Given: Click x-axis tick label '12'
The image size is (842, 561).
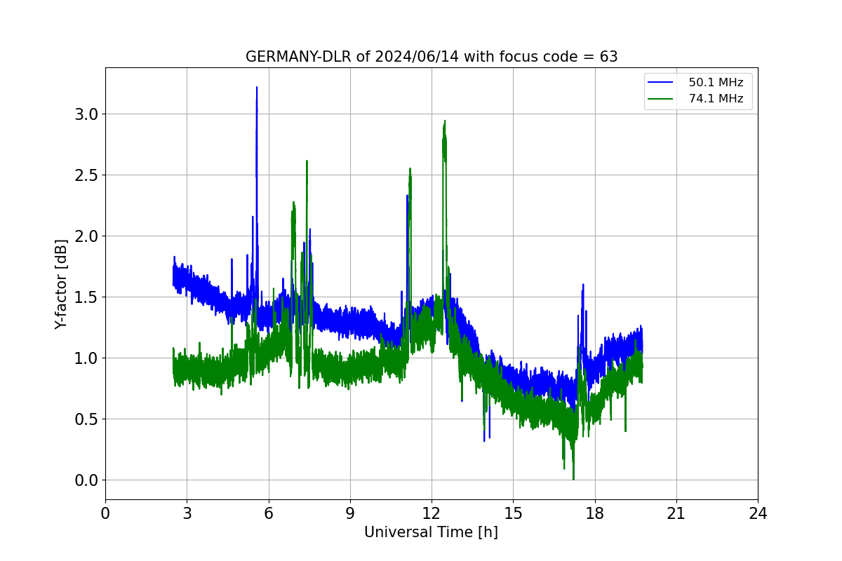Looking at the screenshot, I should (x=432, y=513).
